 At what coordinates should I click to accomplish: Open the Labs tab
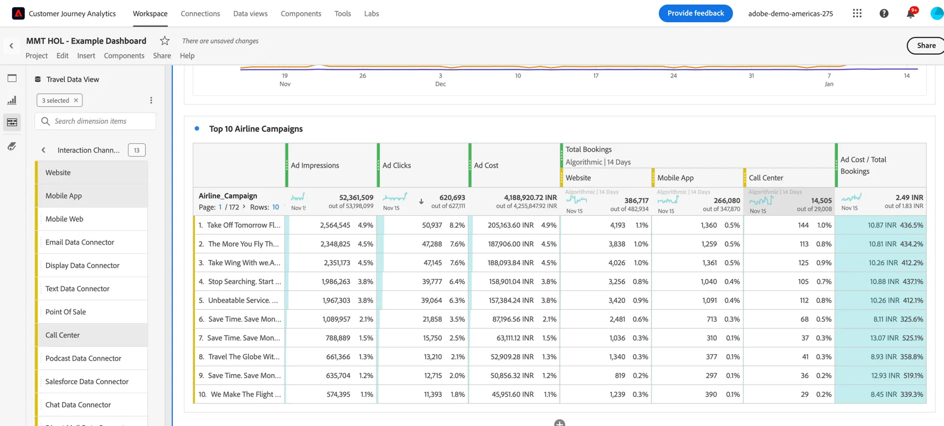(x=372, y=13)
